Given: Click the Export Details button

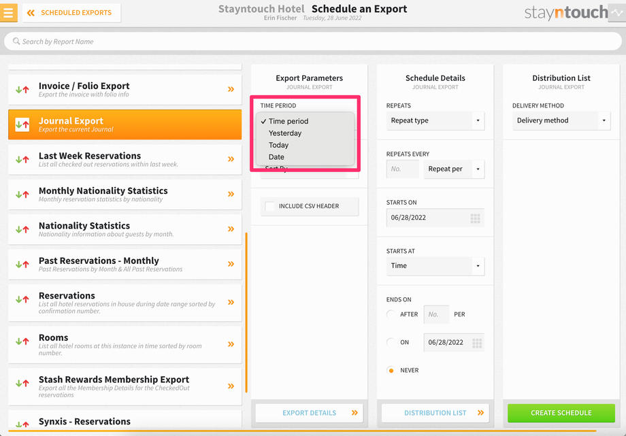Looking at the screenshot, I should pos(310,413).
